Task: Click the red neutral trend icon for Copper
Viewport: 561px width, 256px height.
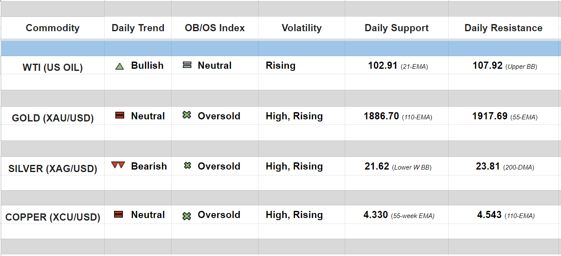Action: (x=119, y=215)
